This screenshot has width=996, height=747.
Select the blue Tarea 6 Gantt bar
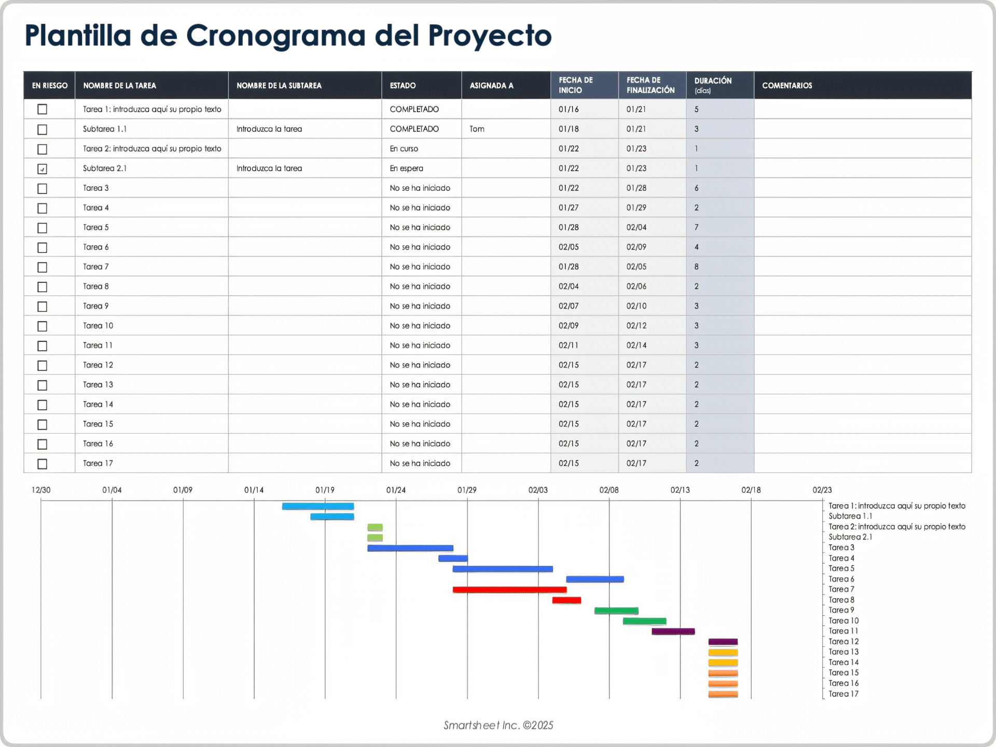tap(595, 579)
